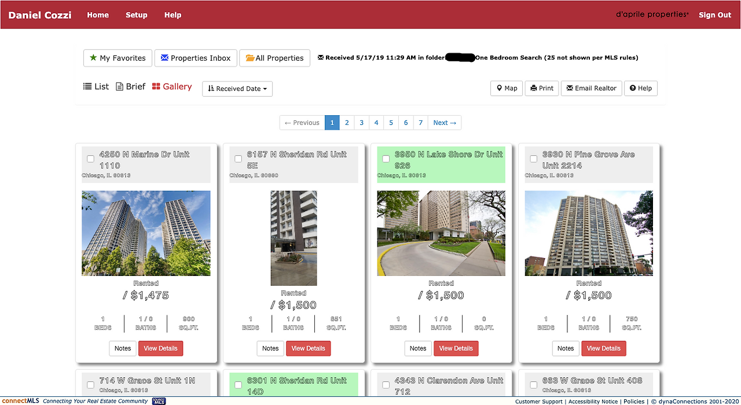Open Policies footer link
The height and width of the screenshot is (405, 741).
pyautogui.click(x=634, y=402)
